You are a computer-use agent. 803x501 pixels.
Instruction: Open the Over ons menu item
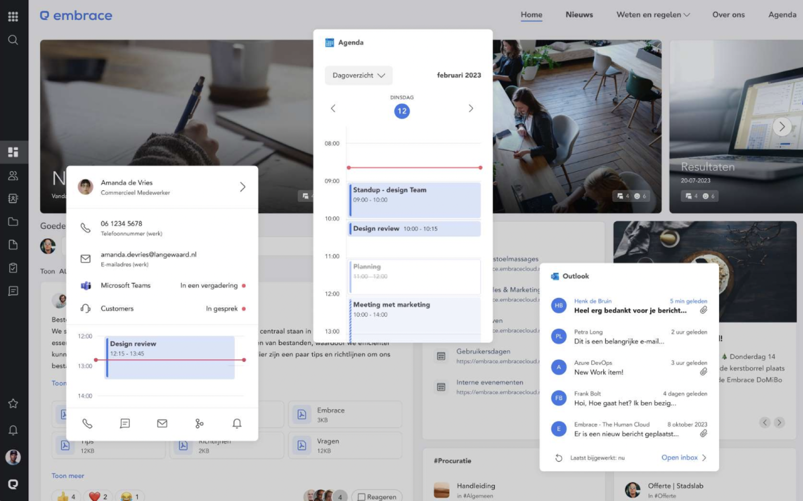point(728,15)
